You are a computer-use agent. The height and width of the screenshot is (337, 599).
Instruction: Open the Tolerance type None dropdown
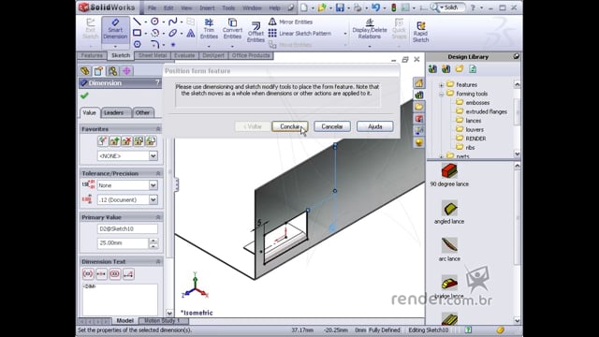(153, 185)
